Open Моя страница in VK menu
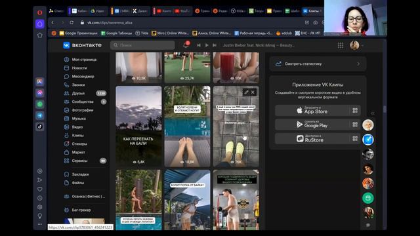This screenshot has width=420, height=236. point(84,60)
